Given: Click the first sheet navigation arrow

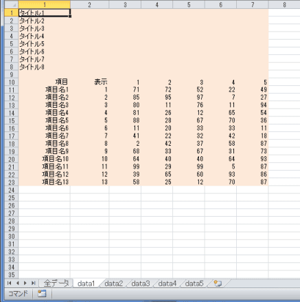Looking at the screenshot, I should [x=9, y=283].
